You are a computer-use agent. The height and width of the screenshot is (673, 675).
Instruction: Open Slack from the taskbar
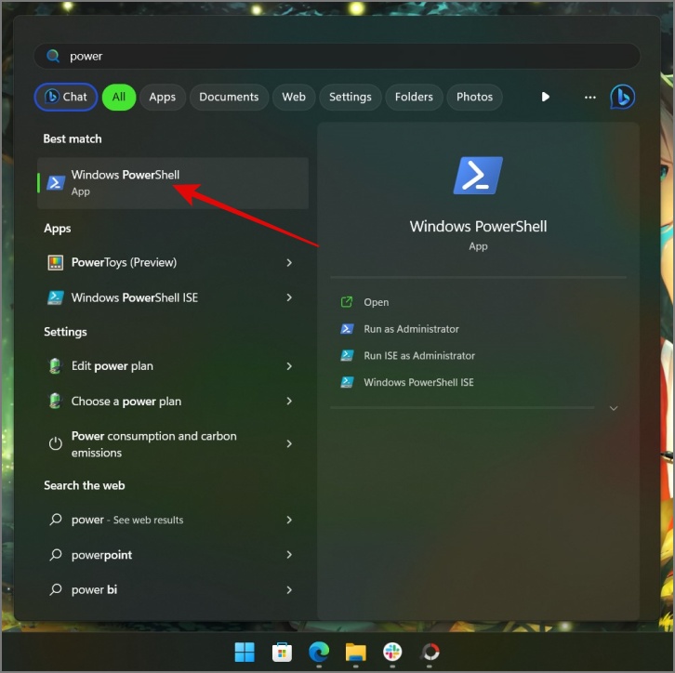coord(392,652)
